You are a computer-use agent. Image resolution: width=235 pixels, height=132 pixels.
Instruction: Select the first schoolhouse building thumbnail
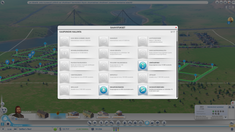click(x=43, y=114)
